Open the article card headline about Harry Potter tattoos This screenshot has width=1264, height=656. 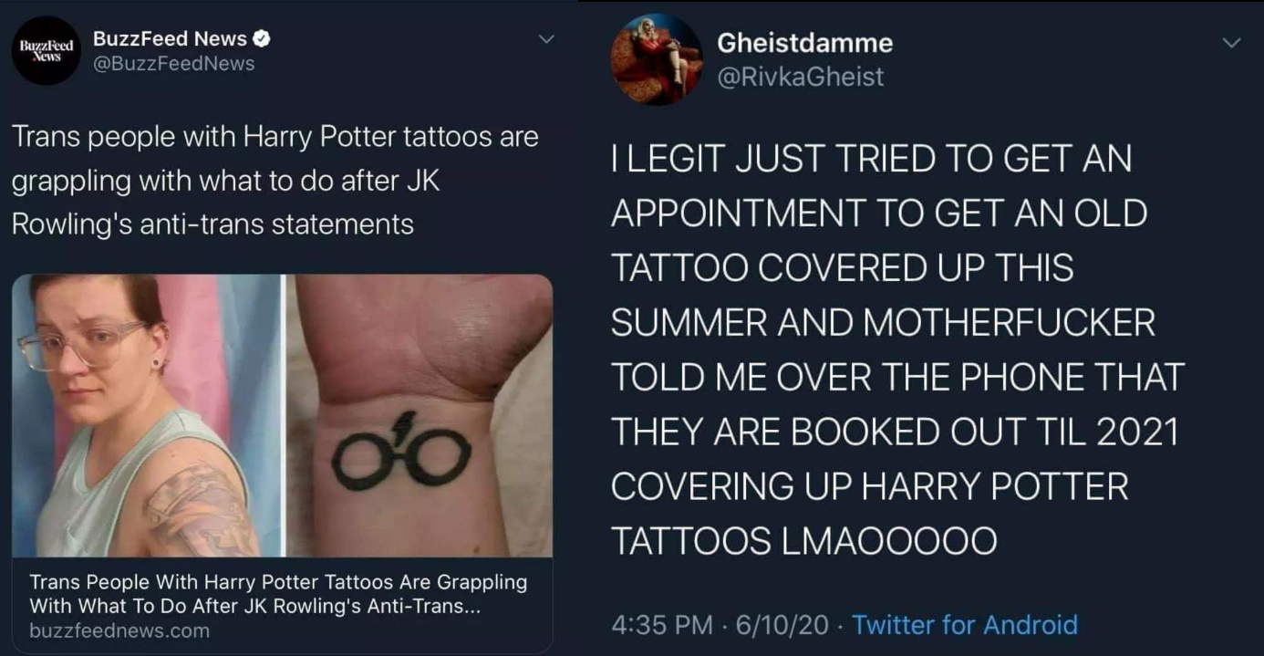(x=278, y=593)
